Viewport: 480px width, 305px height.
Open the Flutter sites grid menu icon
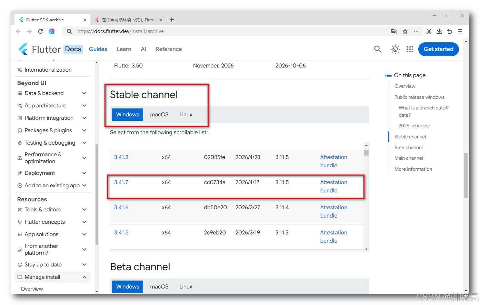tap(410, 49)
